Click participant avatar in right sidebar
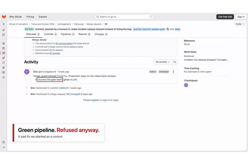Image resolution: width=248 pixels, height=165 pixels. coord(186,85)
